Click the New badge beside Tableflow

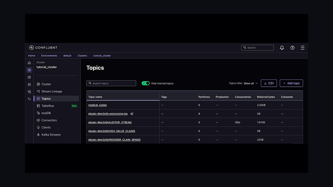[74, 106]
